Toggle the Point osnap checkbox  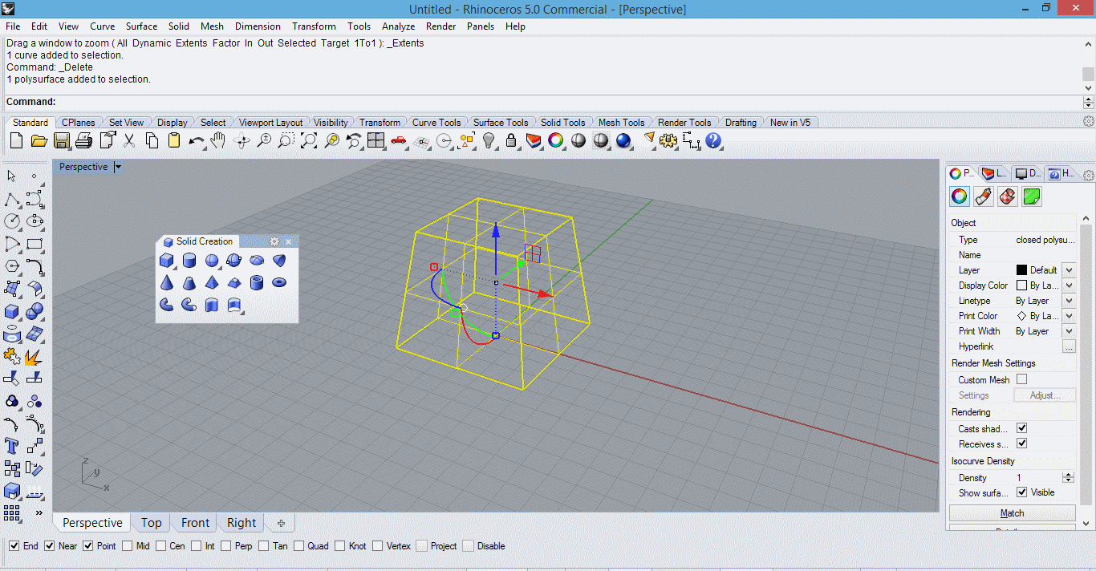click(x=88, y=546)
